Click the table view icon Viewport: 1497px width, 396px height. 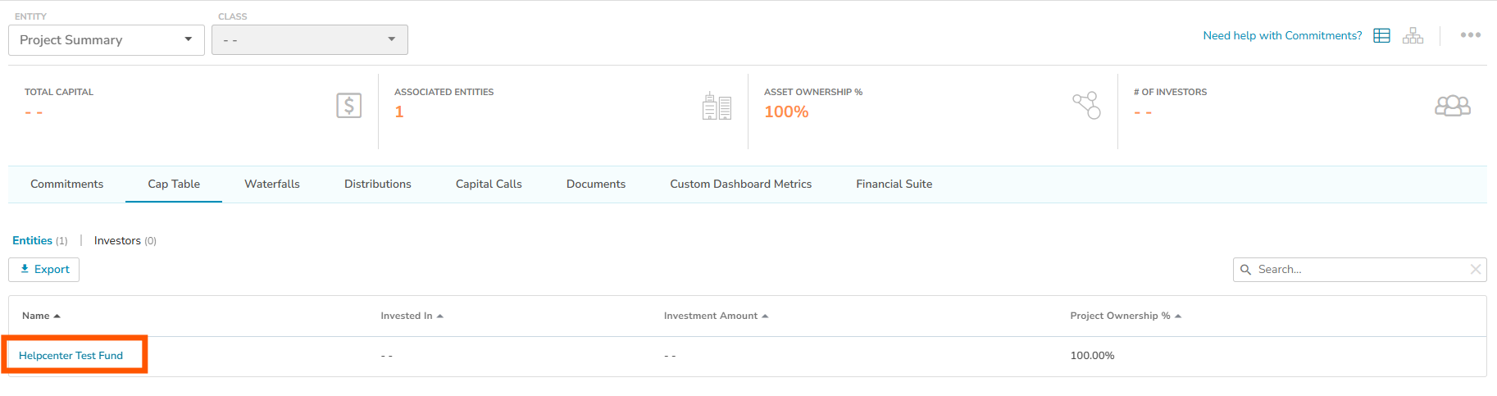tap(1381, 36)
